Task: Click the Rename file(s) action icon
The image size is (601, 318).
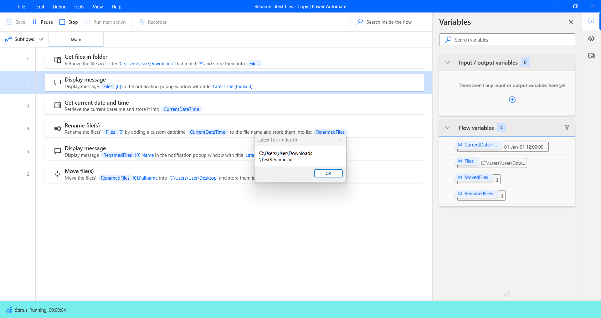Action: point(57,128)
